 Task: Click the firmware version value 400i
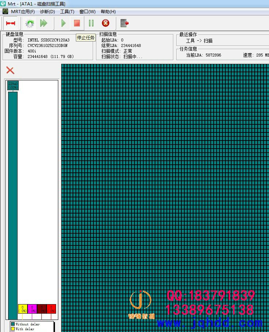pyautogui.click(x=32, y=51)
